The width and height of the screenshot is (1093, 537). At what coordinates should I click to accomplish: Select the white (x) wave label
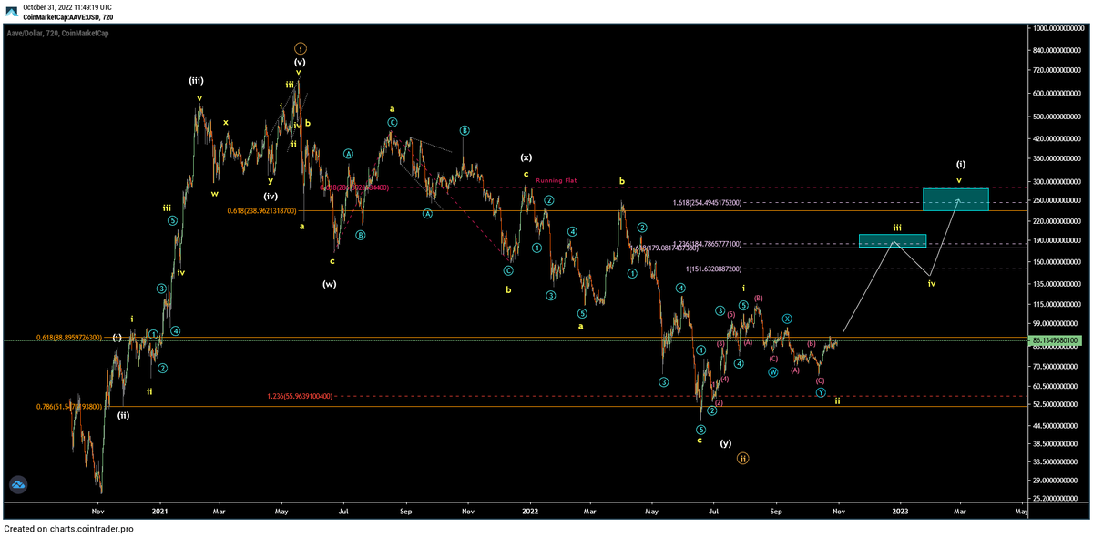coord(526,157)
